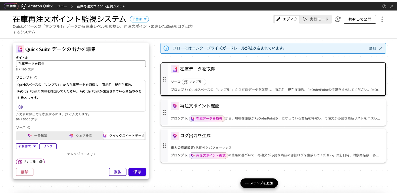Click the タイトル input field

click(x=81, y=64)
